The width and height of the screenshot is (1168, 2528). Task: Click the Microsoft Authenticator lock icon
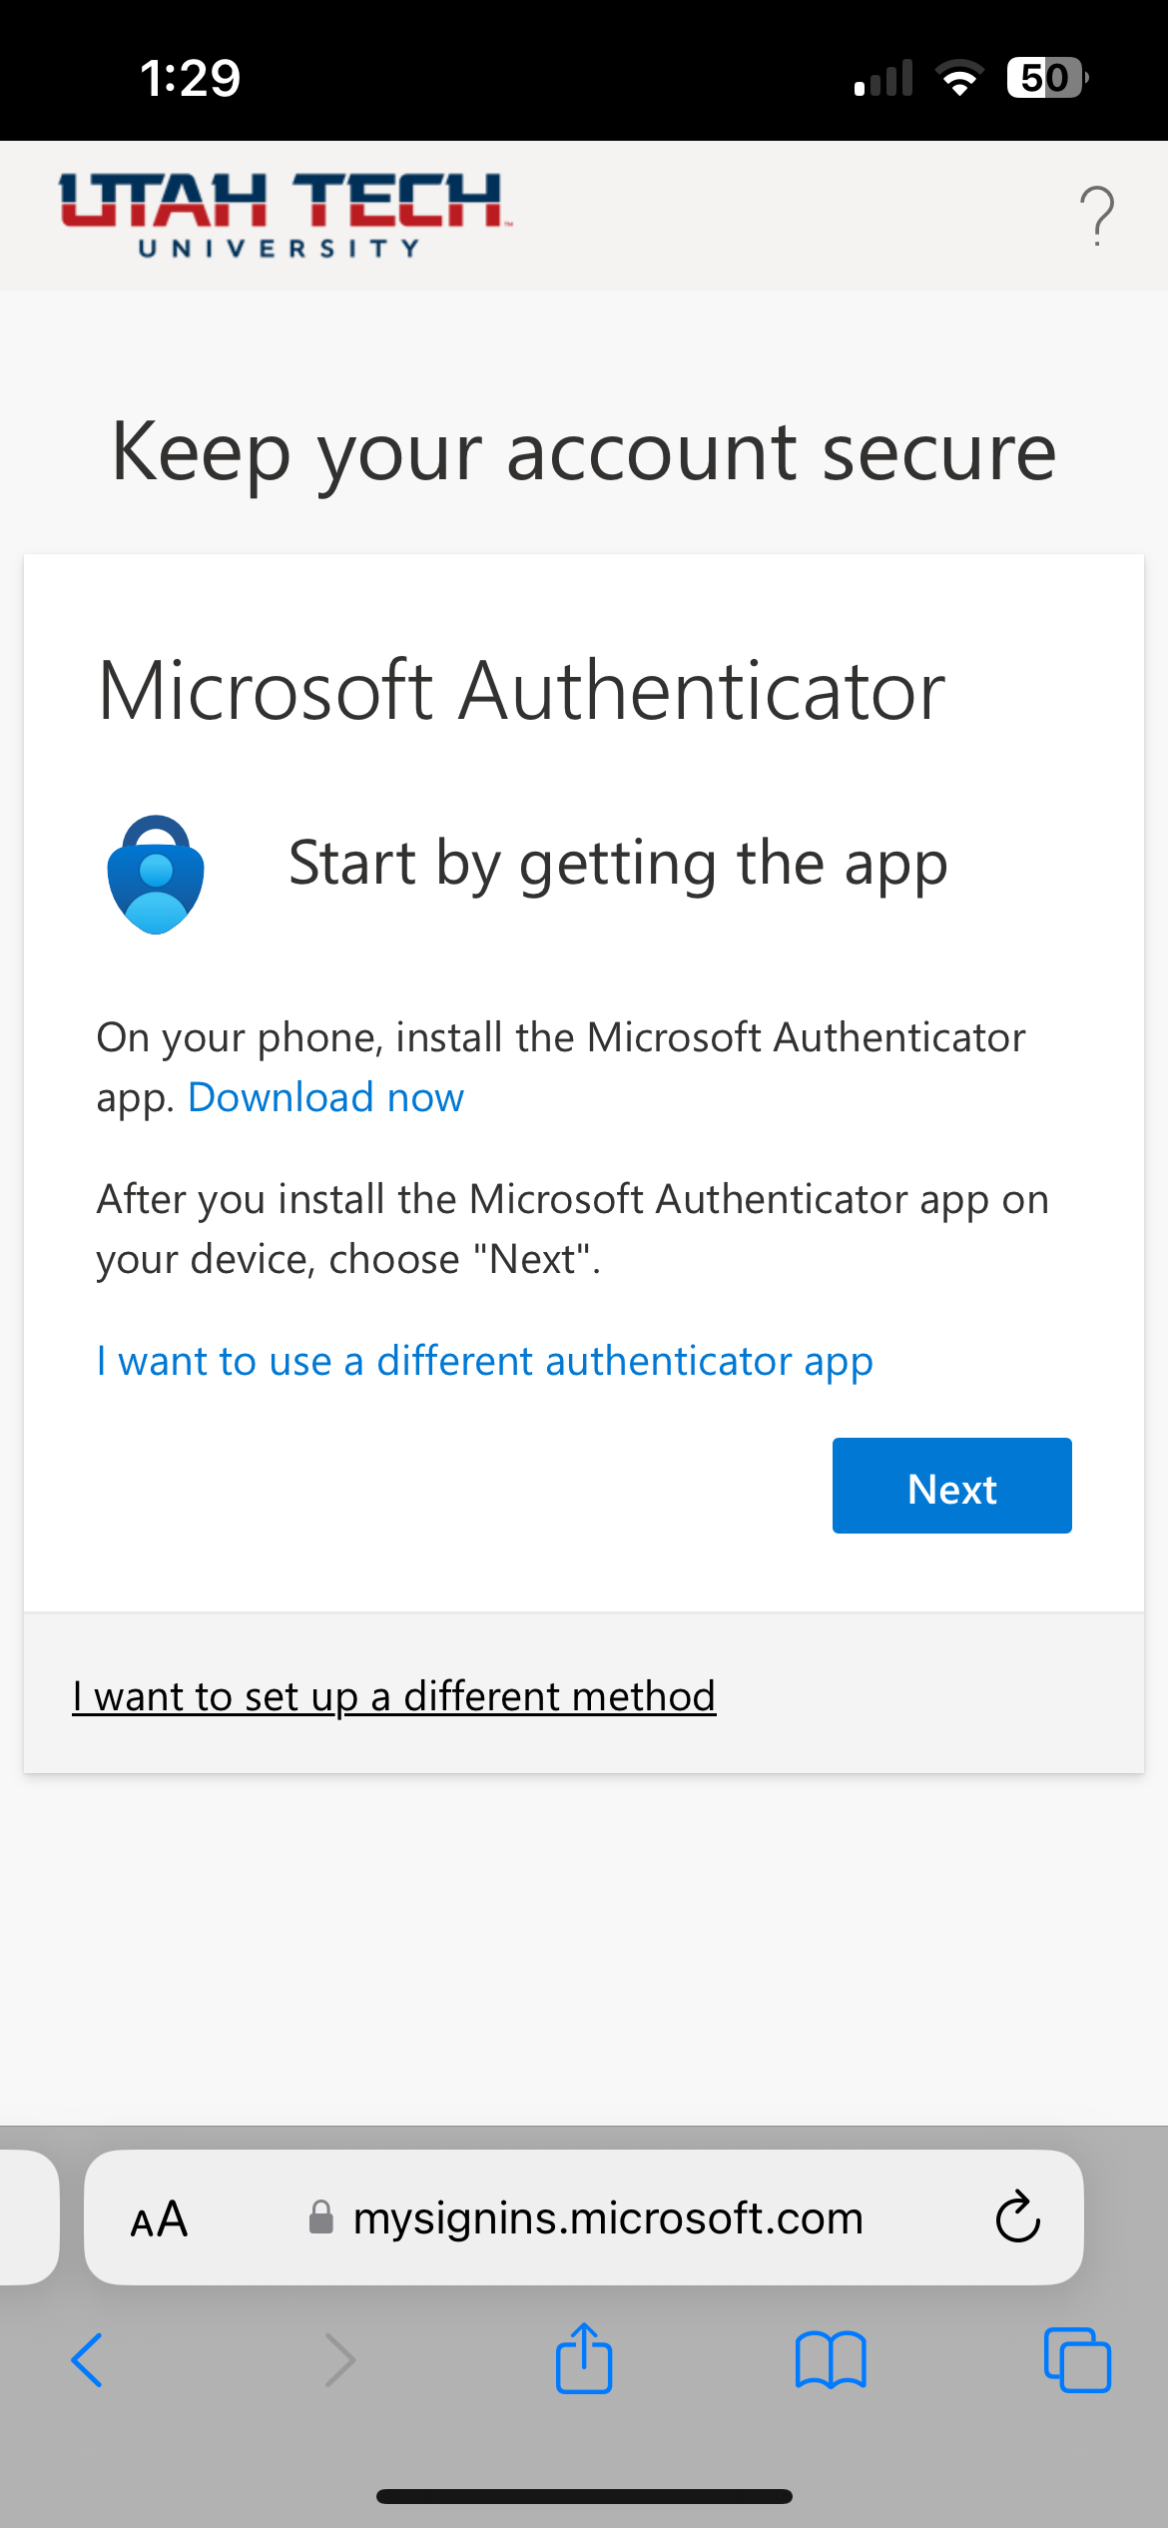(x=156, y=874)
